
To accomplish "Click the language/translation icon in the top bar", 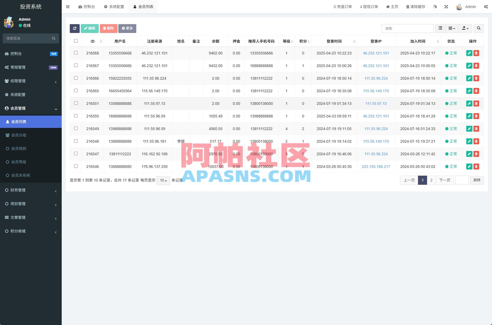I will [435, 7].
